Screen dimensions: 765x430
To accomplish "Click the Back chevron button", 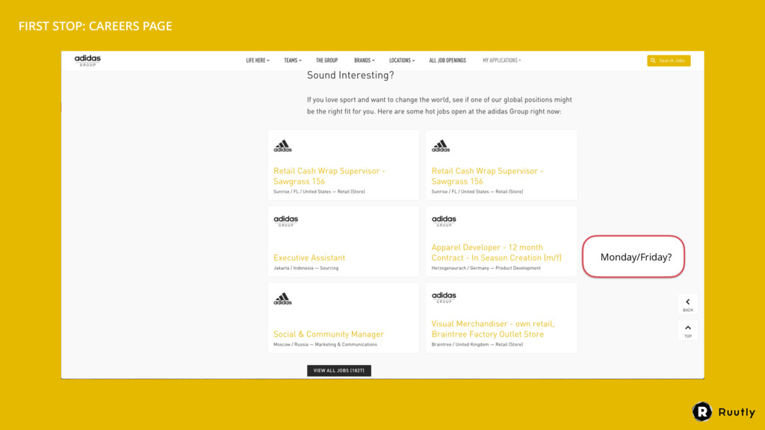I will click(688, 305).
